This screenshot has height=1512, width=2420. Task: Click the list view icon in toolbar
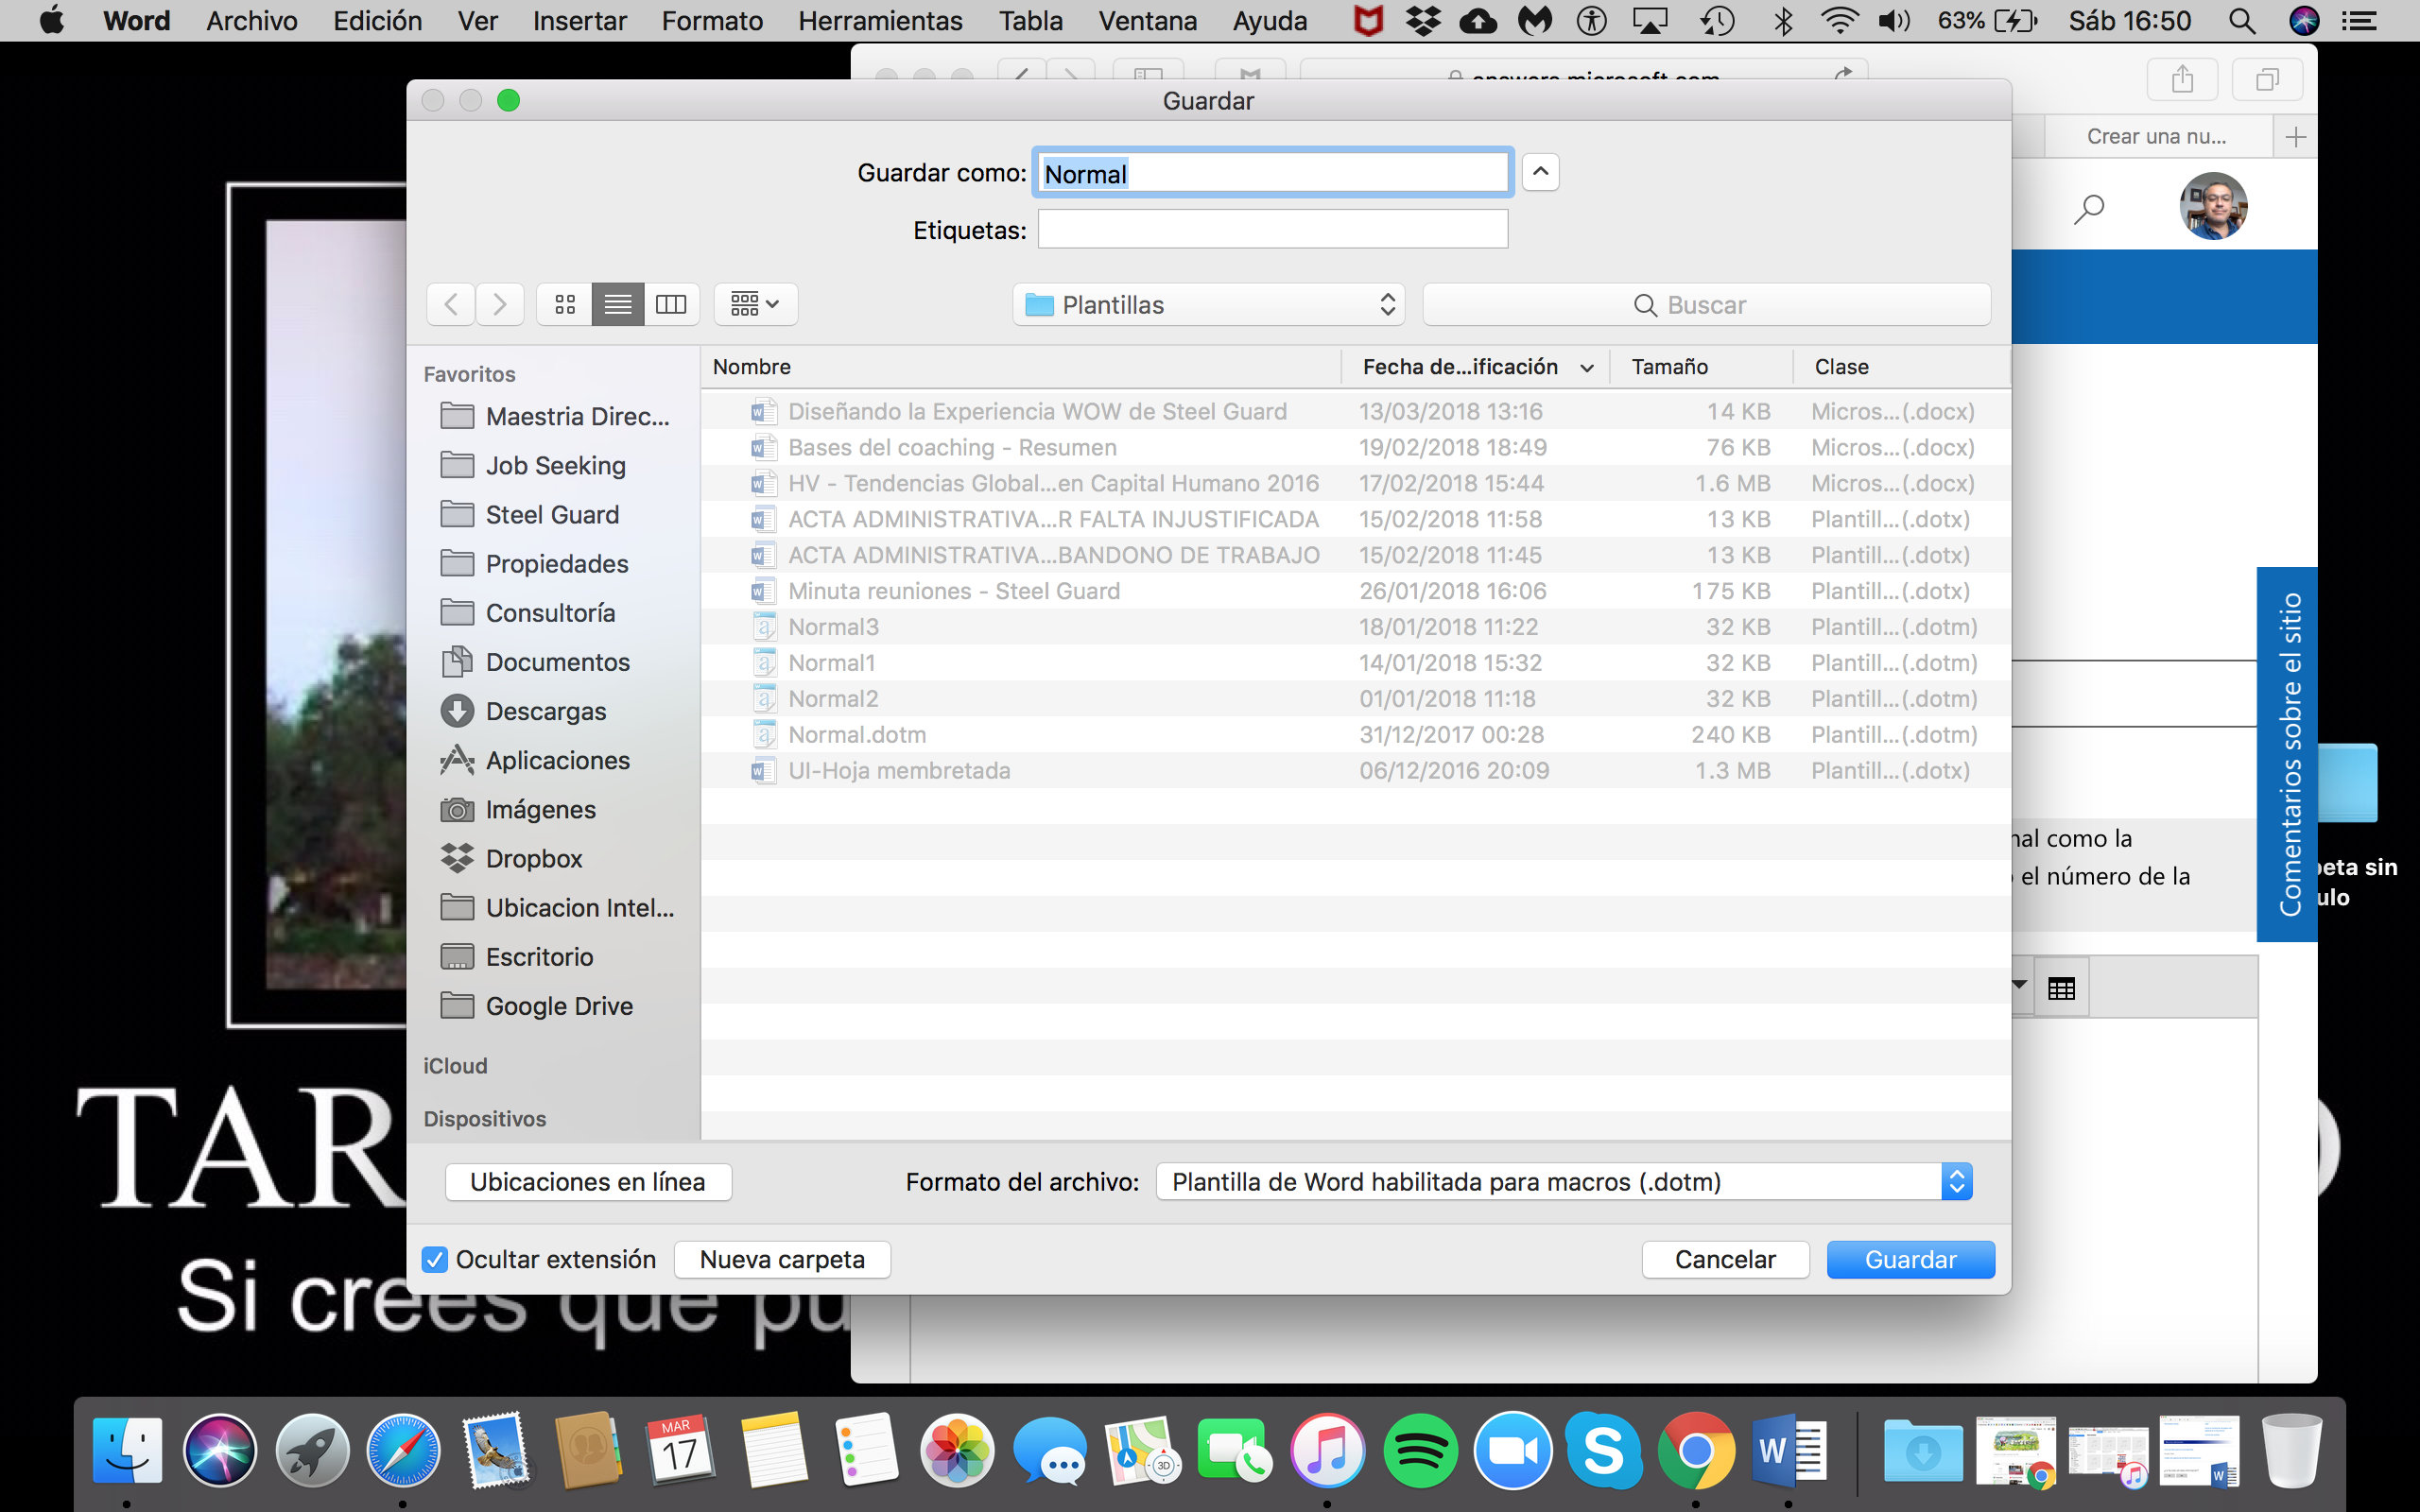pos(616,305)
